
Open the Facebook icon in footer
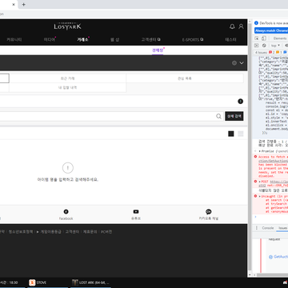click(x=66, y=212)
